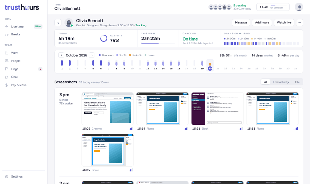Select the Idle screenshots filter
The width and height of the screenshot is (310, 184).
pos(297,82)
